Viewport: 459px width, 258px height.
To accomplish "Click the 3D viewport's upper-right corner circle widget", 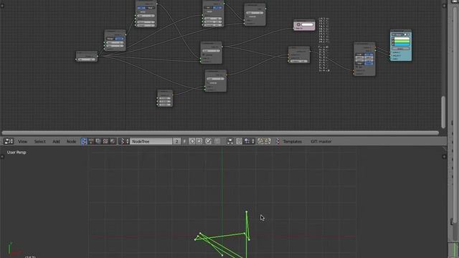I will 444,157.
